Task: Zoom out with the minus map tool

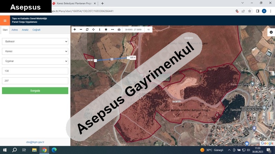Action: click(x=81, y=29)
